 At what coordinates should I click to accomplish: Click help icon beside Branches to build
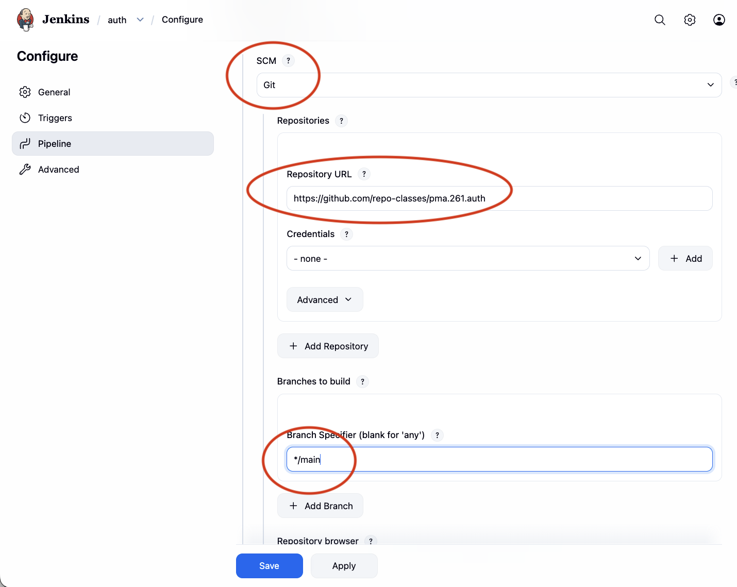[362, 381]
